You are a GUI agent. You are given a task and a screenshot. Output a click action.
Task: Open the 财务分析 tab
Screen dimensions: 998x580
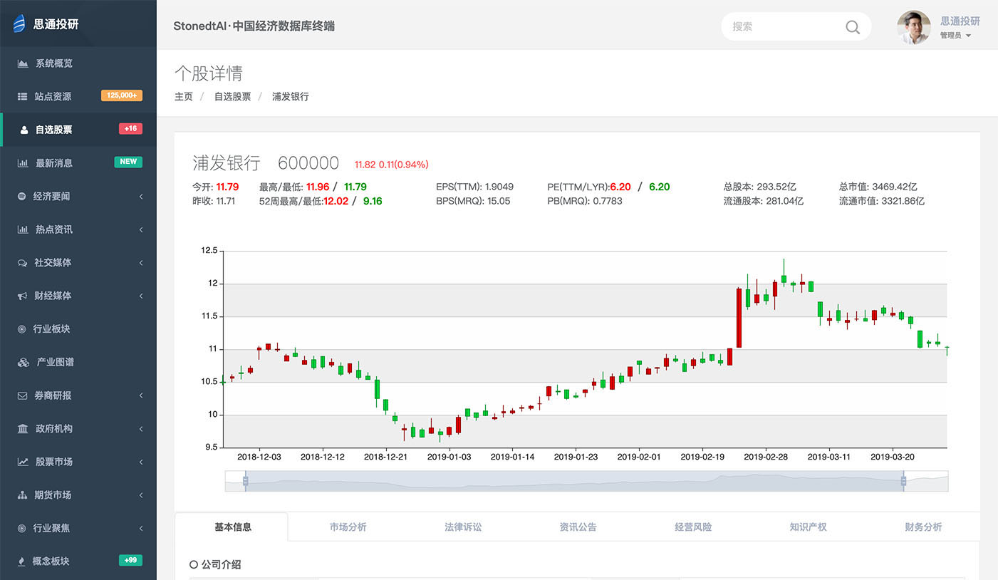pyautogui.click(x=923, y=527)
